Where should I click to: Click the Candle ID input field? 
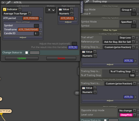(x=36, y=34)
